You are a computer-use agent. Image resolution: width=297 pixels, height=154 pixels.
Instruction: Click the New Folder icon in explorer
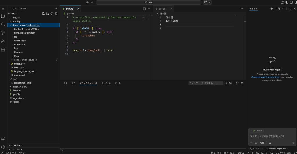(48, 14)
